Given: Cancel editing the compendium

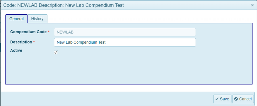Looking at the screenshot, I should click(x=243, y=99).
